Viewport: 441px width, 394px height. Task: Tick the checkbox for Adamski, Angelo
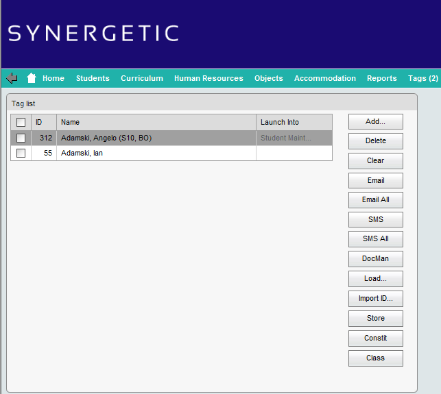coord(21,138)
